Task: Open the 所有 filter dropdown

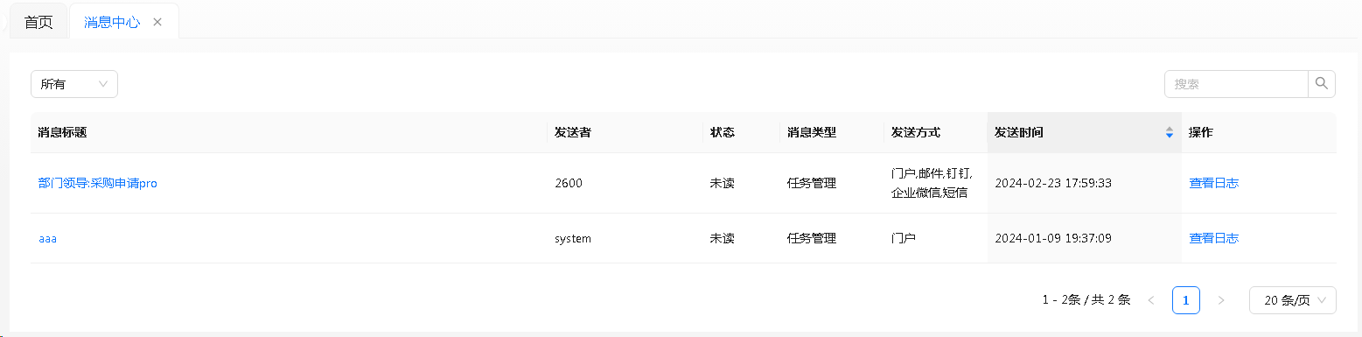Action: [74, 84]
